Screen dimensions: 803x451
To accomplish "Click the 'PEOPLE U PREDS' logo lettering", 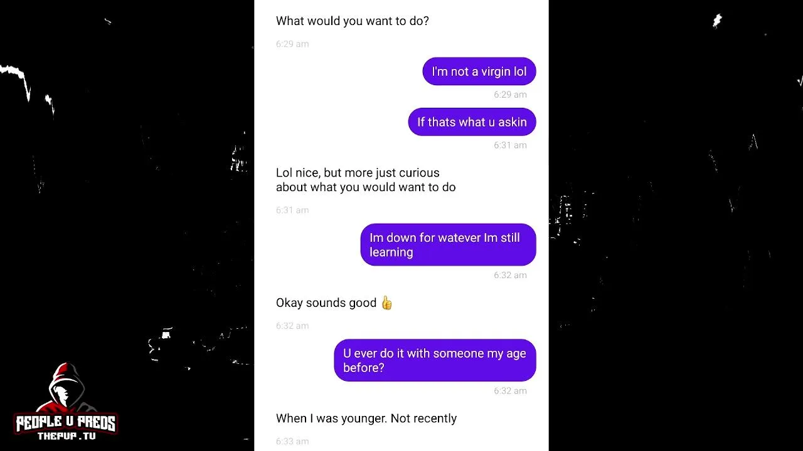I will click(66, 423).
